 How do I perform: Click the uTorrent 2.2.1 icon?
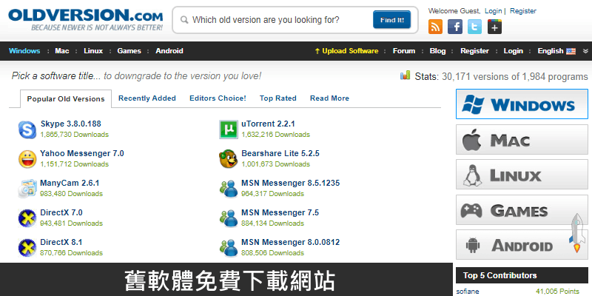click(229, 129)
